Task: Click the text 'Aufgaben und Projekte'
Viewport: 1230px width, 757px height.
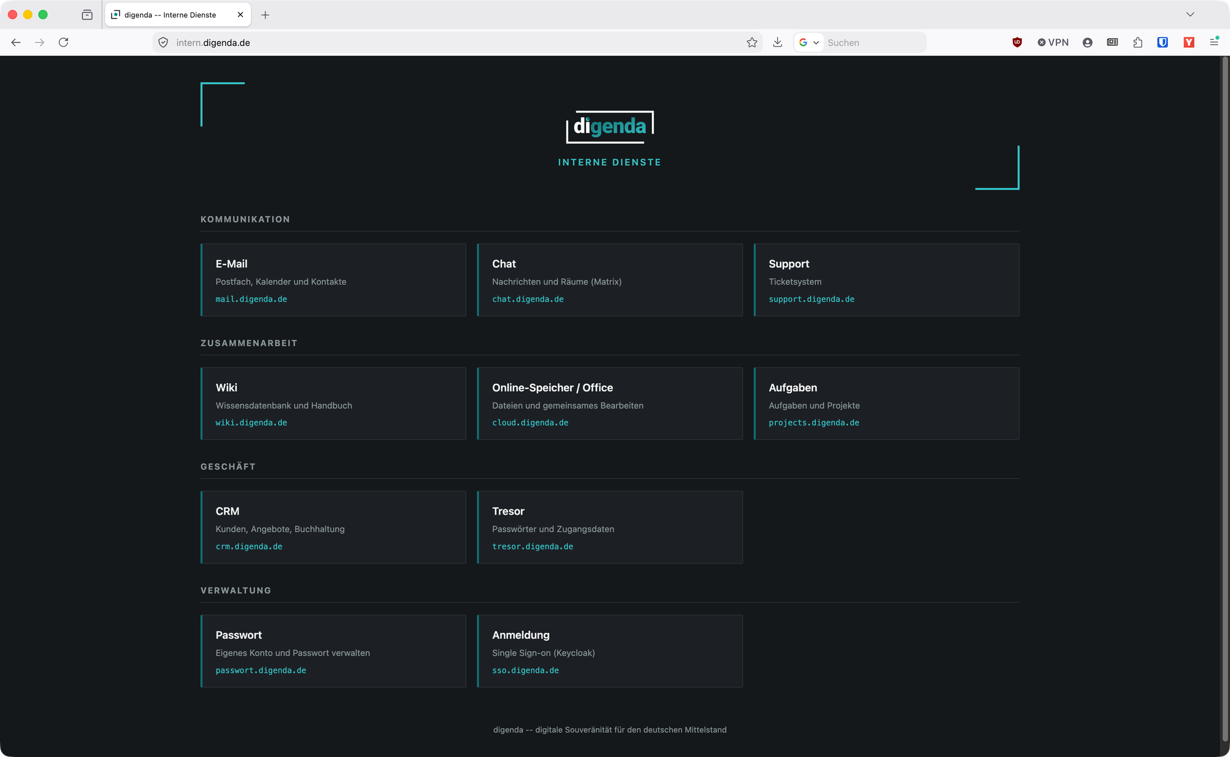Action: [x=814, y=405]
